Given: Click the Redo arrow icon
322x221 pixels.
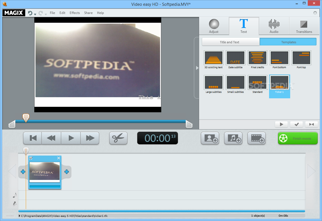Looking at the screenshot, I should [41, 13].
